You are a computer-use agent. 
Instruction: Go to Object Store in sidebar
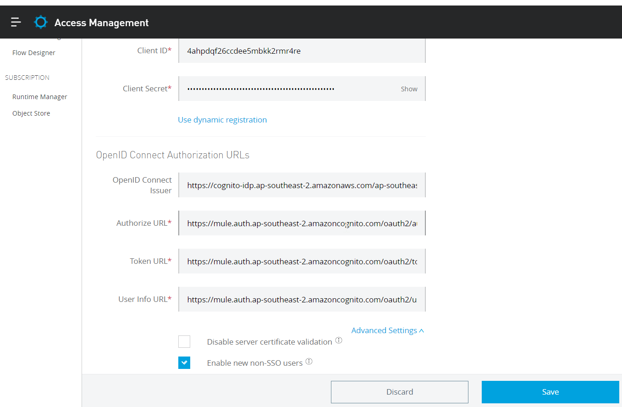[31, 113]
